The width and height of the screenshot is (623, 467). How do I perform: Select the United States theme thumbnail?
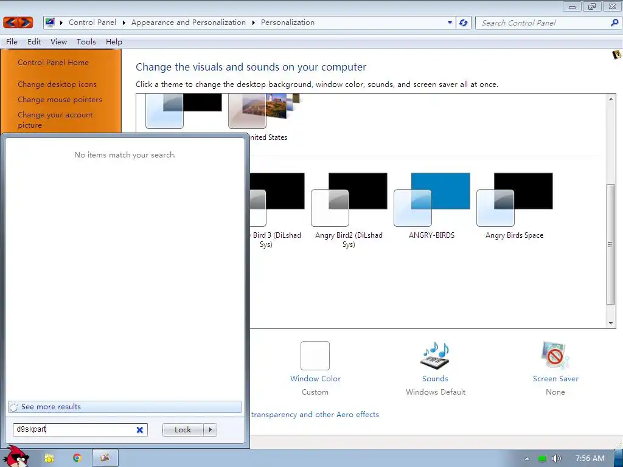264,111
